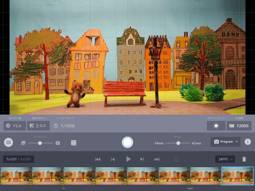This screenshot has width=255, height=191.
Task: Jump to the first frame
Action: pyautogui.click(x=98, y=159)
